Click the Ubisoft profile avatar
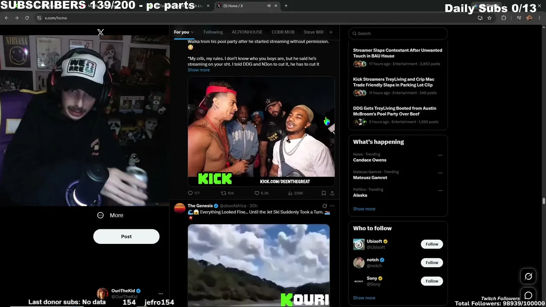Viewport: 546px width, 307px height. pos(359,244)
